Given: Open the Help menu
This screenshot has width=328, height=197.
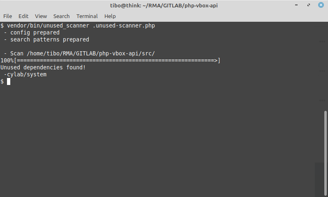Looking at the screenshot, I should click(x=110, y=16).
